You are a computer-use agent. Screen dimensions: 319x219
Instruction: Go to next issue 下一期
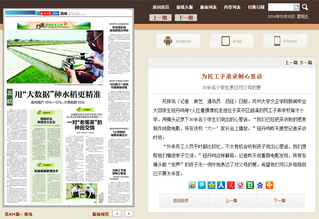click(x=186, y=18)
